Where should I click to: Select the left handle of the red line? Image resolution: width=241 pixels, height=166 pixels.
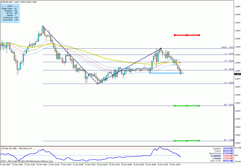click(175, 35)
